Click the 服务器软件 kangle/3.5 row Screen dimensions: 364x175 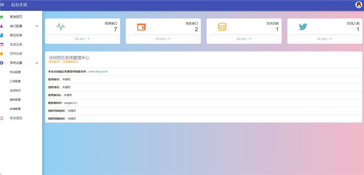[203, 103]
